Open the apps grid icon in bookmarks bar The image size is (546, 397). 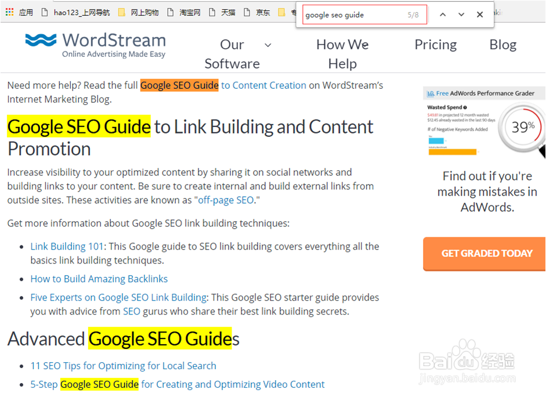tap(9, 12)
